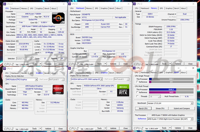Select Bench tab in top-left CPU window
The image size is (200, 132).
click(x=47, y=8)
